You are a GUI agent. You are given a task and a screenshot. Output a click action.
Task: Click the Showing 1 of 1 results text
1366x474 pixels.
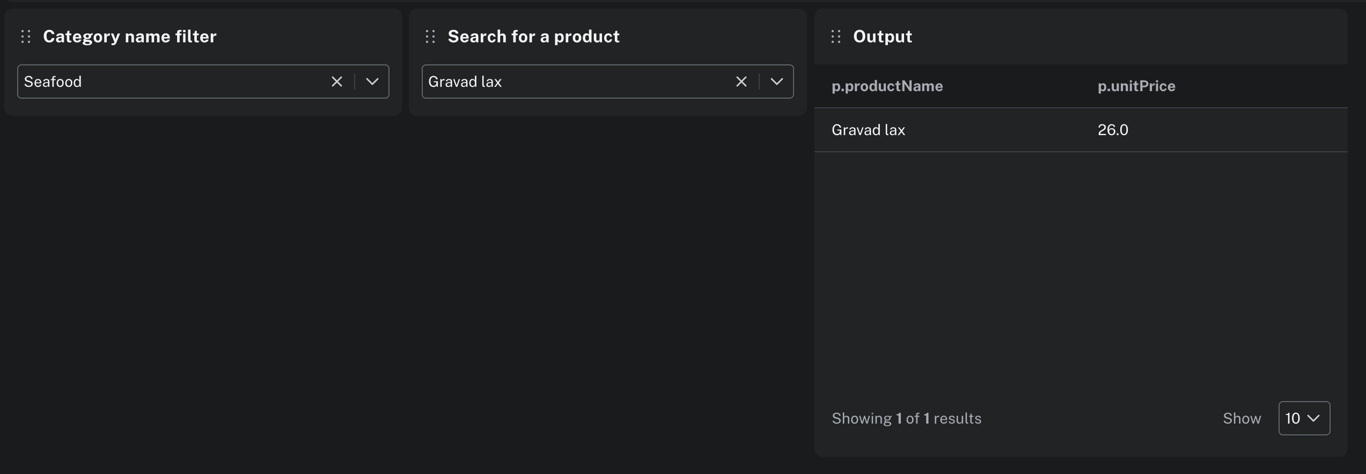coord(907,418)
